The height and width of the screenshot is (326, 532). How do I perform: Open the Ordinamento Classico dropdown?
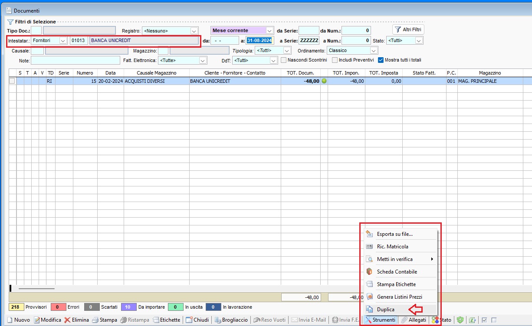pos(373,51)
